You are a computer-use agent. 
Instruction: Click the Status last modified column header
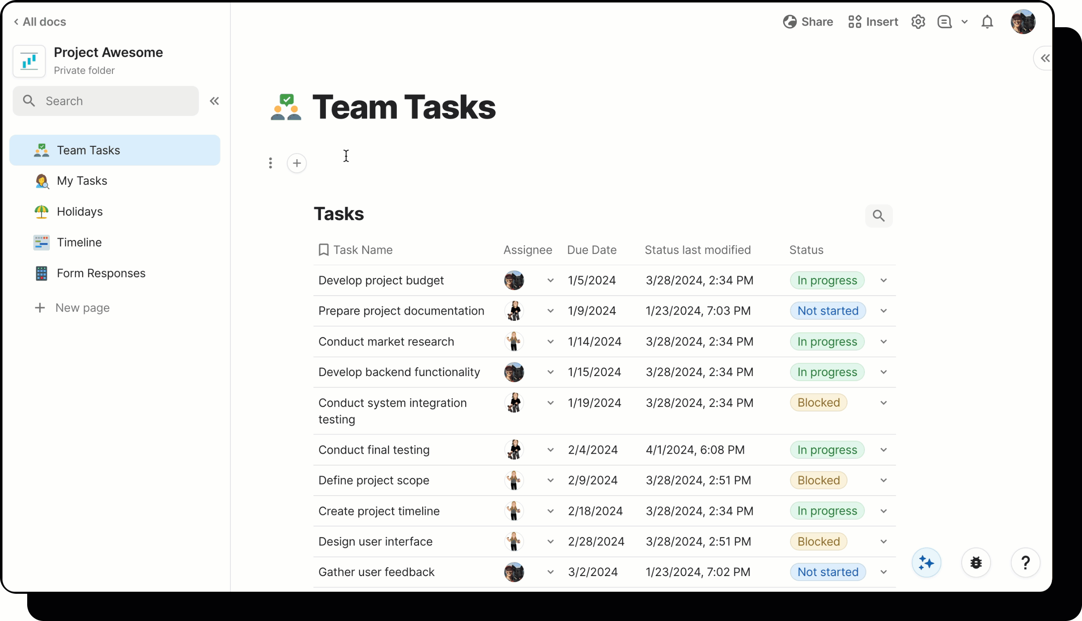[698, 250]
